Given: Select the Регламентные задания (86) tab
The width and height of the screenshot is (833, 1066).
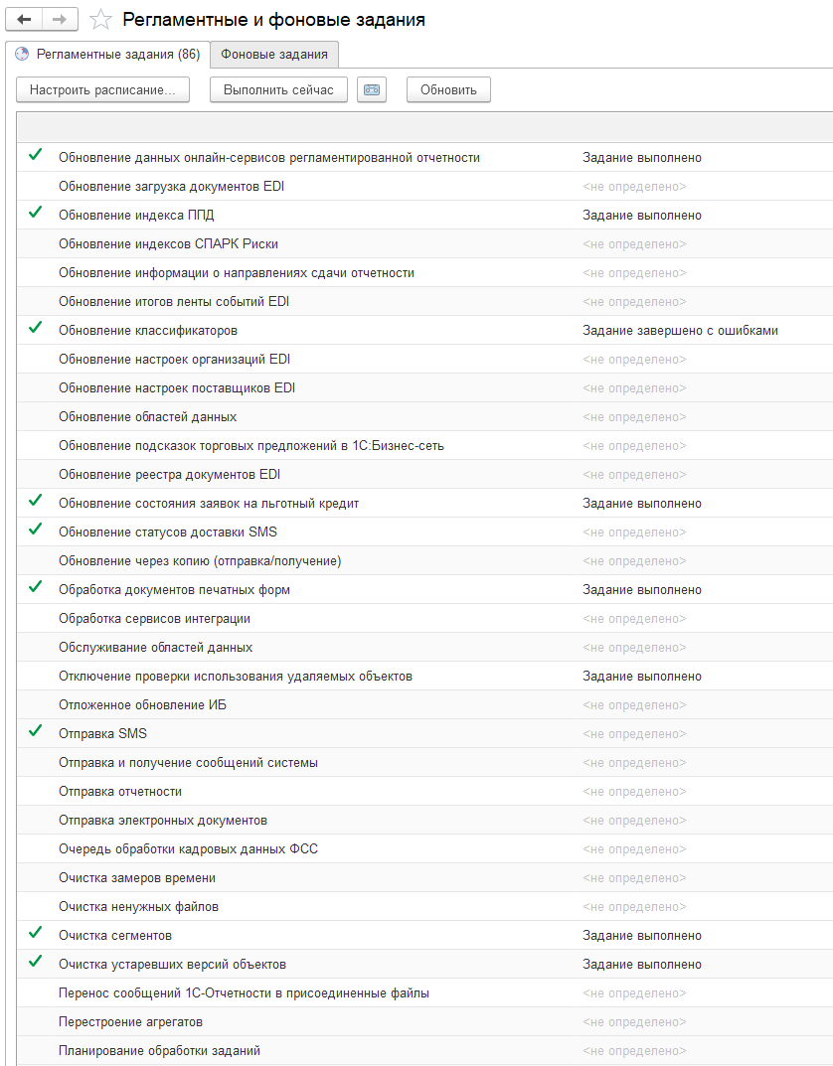Looking at the screenshot, I should [x=108, y=55].
